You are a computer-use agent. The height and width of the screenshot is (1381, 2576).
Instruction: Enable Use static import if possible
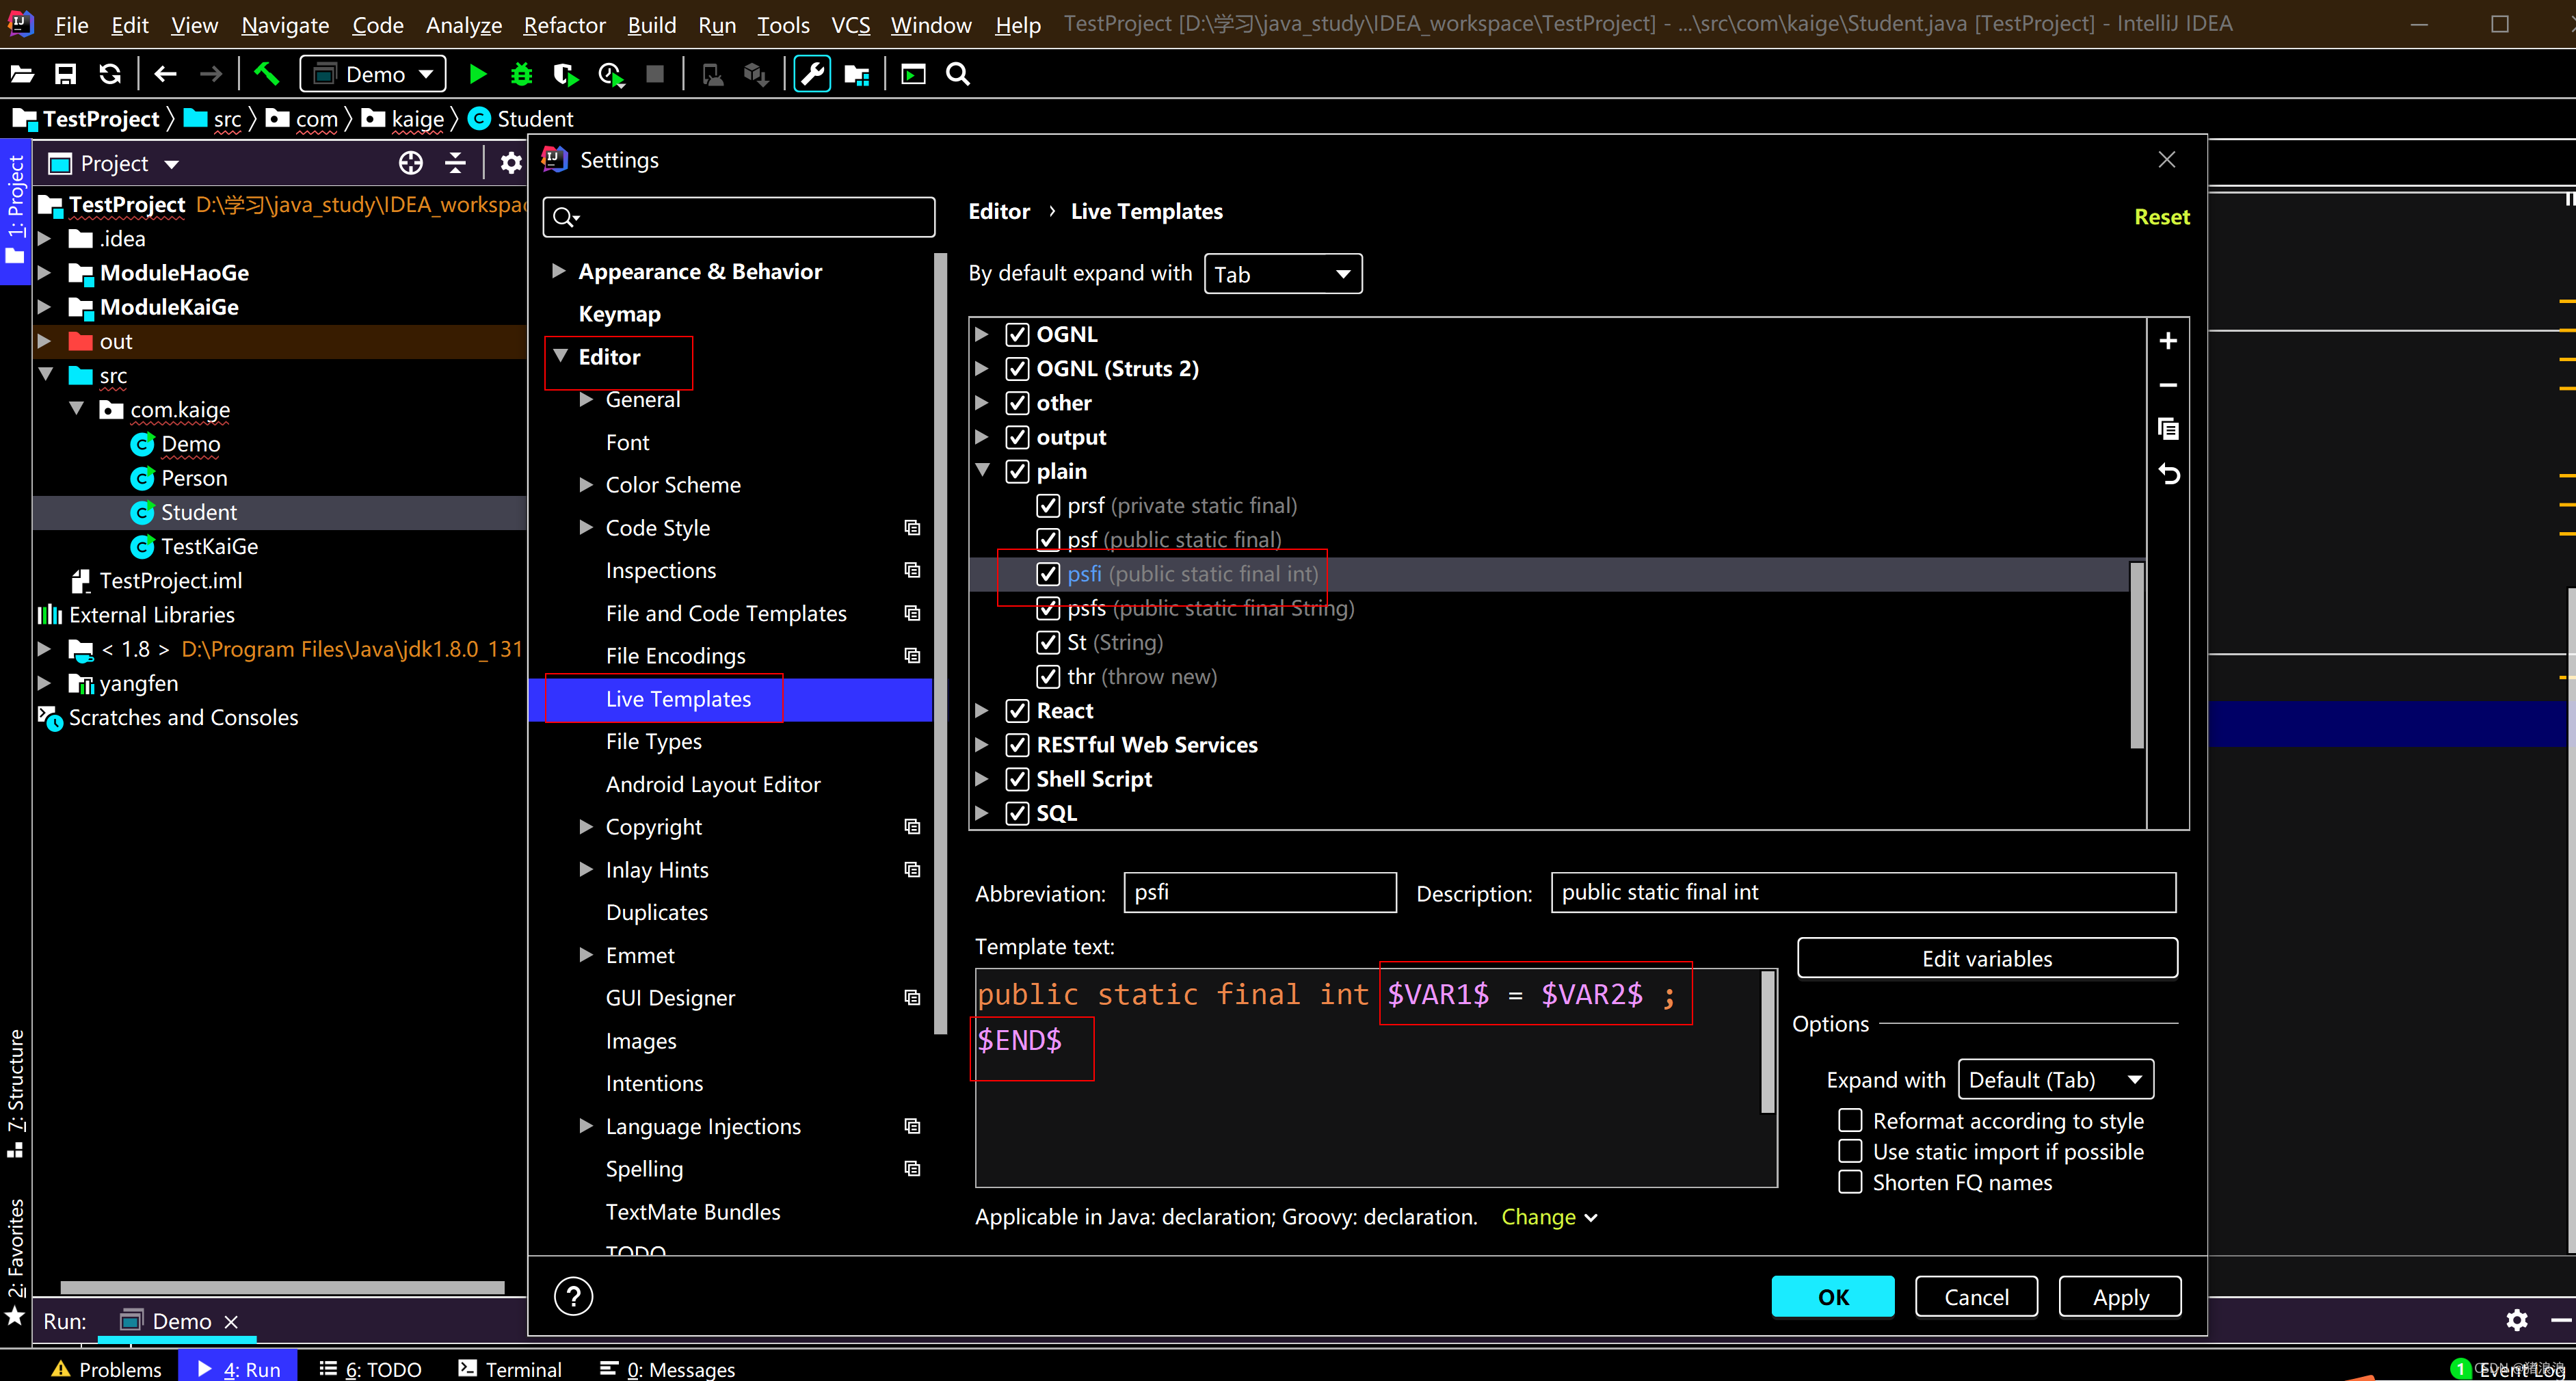click(1850, 1151)
